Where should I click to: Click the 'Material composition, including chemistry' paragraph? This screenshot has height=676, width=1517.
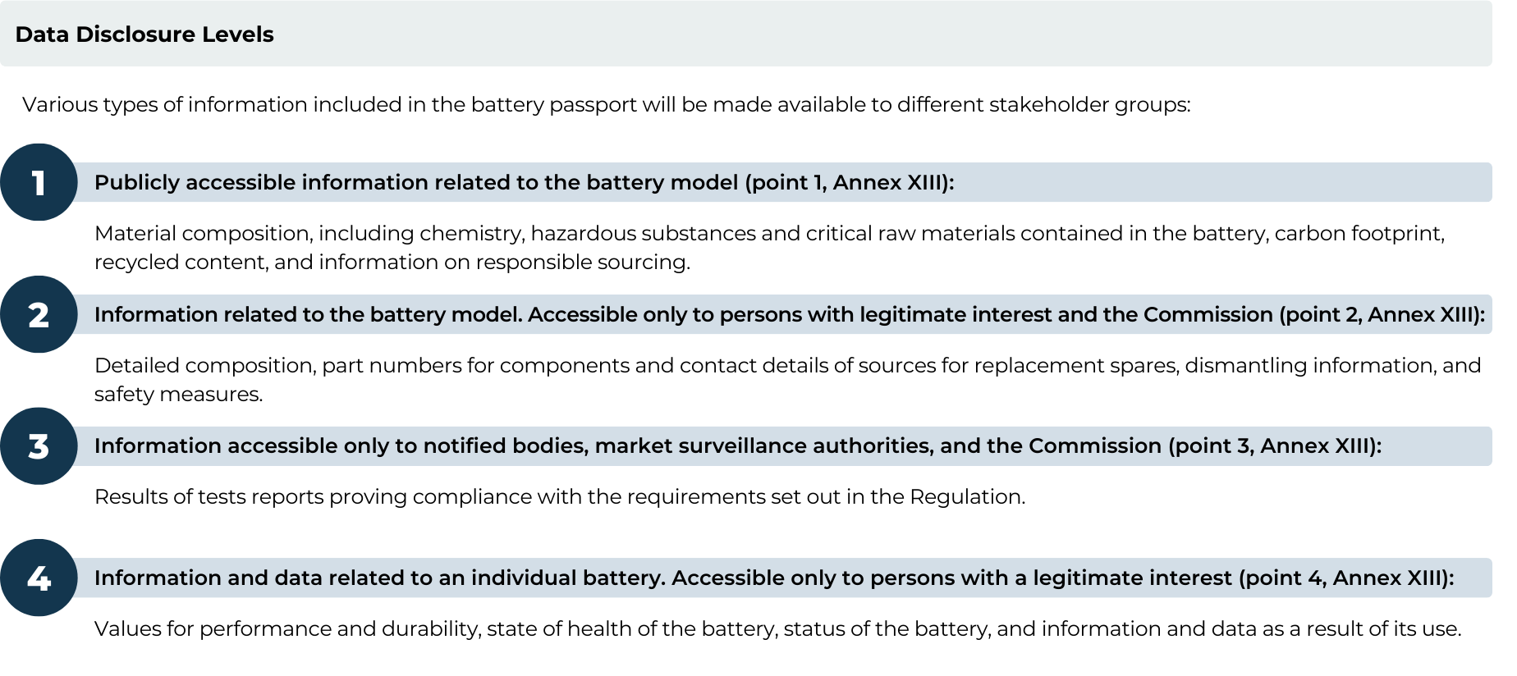point(769,248)
